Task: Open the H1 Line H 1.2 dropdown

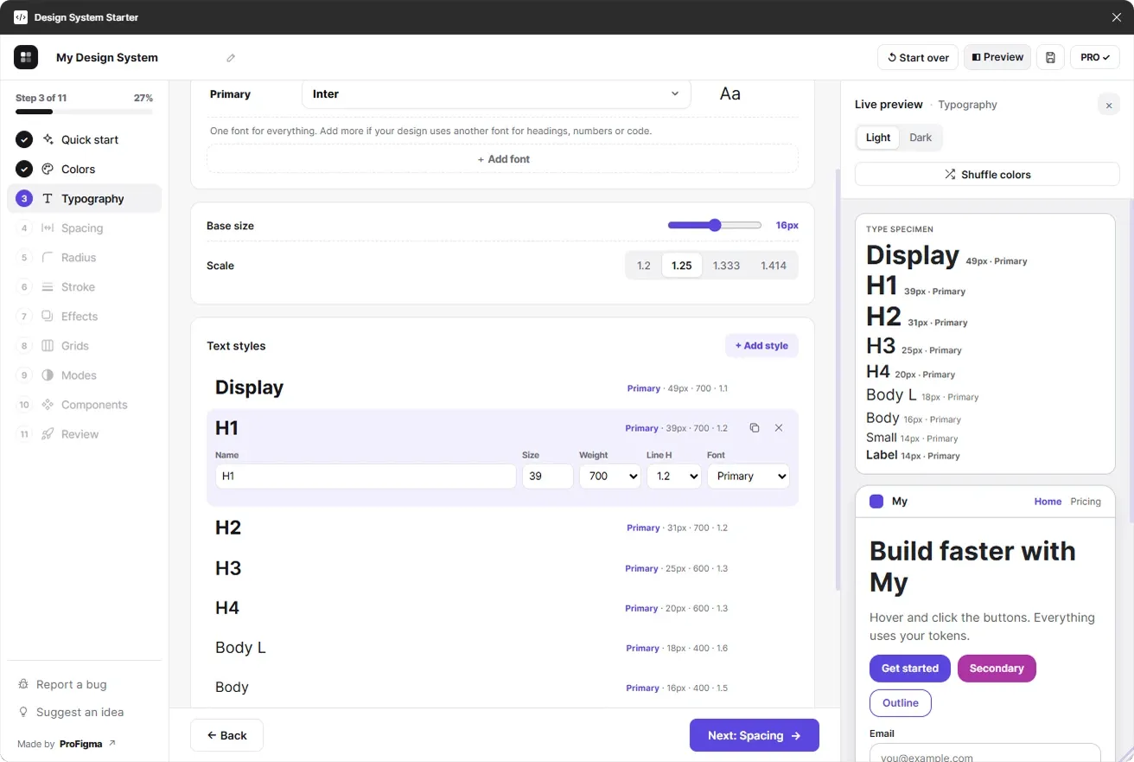Action: (x=674, y=476)
